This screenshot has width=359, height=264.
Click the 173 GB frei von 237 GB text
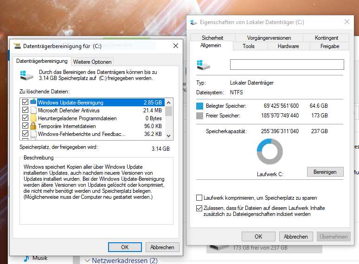pos(260,247)
